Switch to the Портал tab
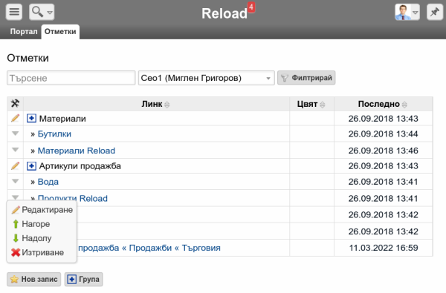This screenshot has width=446, height=293. [24, 31]
